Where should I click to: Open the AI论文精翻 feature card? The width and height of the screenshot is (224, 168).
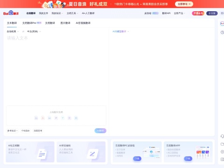[x=30, y=152]
